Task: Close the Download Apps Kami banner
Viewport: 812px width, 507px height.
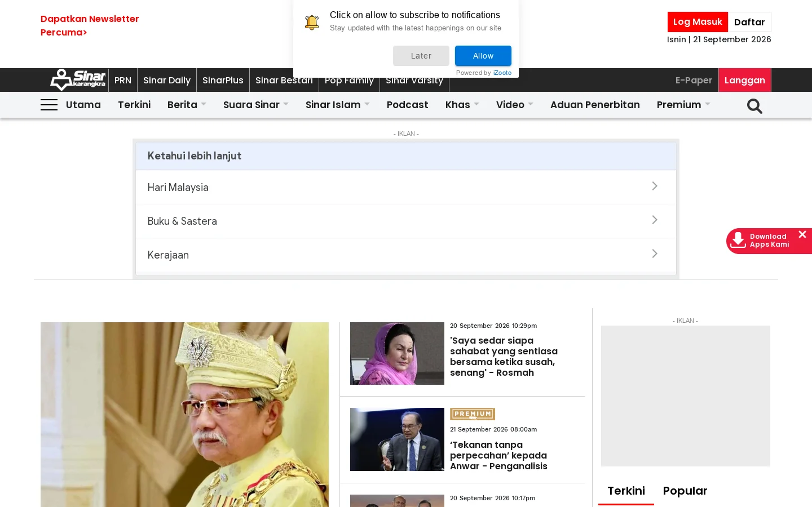Action: [x=802, y=234]
